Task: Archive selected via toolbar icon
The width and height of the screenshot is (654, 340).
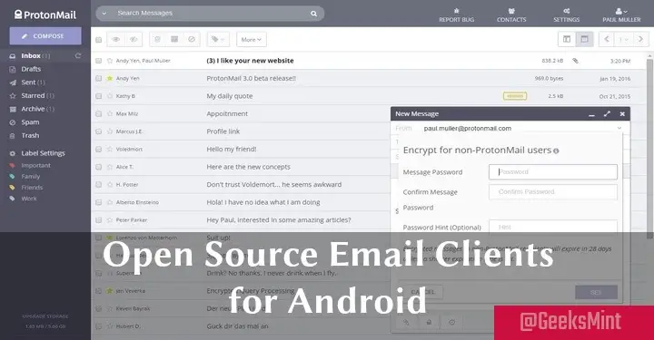Action: click(174, 40)
